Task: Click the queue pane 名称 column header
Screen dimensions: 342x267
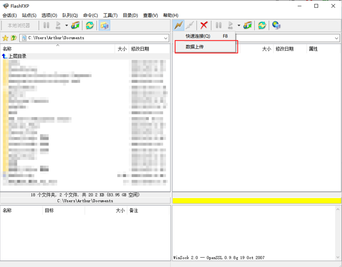Action: pyautogui.click(x=21, y=210)
